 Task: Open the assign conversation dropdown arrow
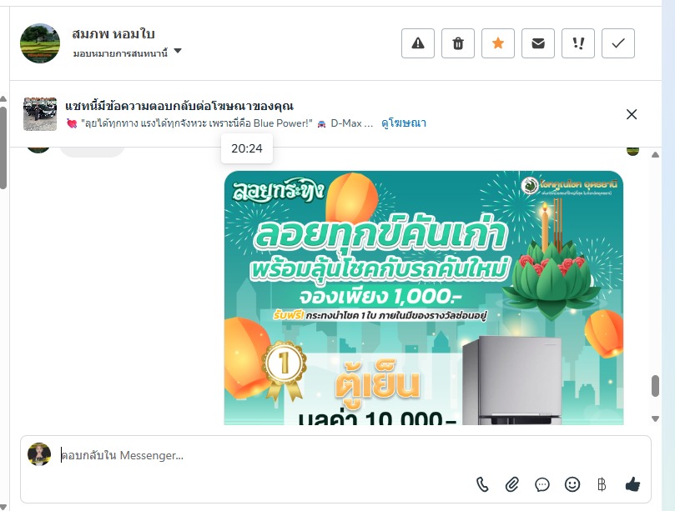[x=178, y=51]
